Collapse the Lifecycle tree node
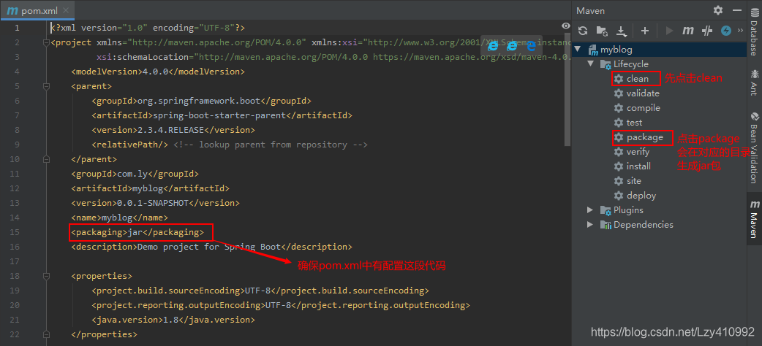762x346 pixels. 590,64
